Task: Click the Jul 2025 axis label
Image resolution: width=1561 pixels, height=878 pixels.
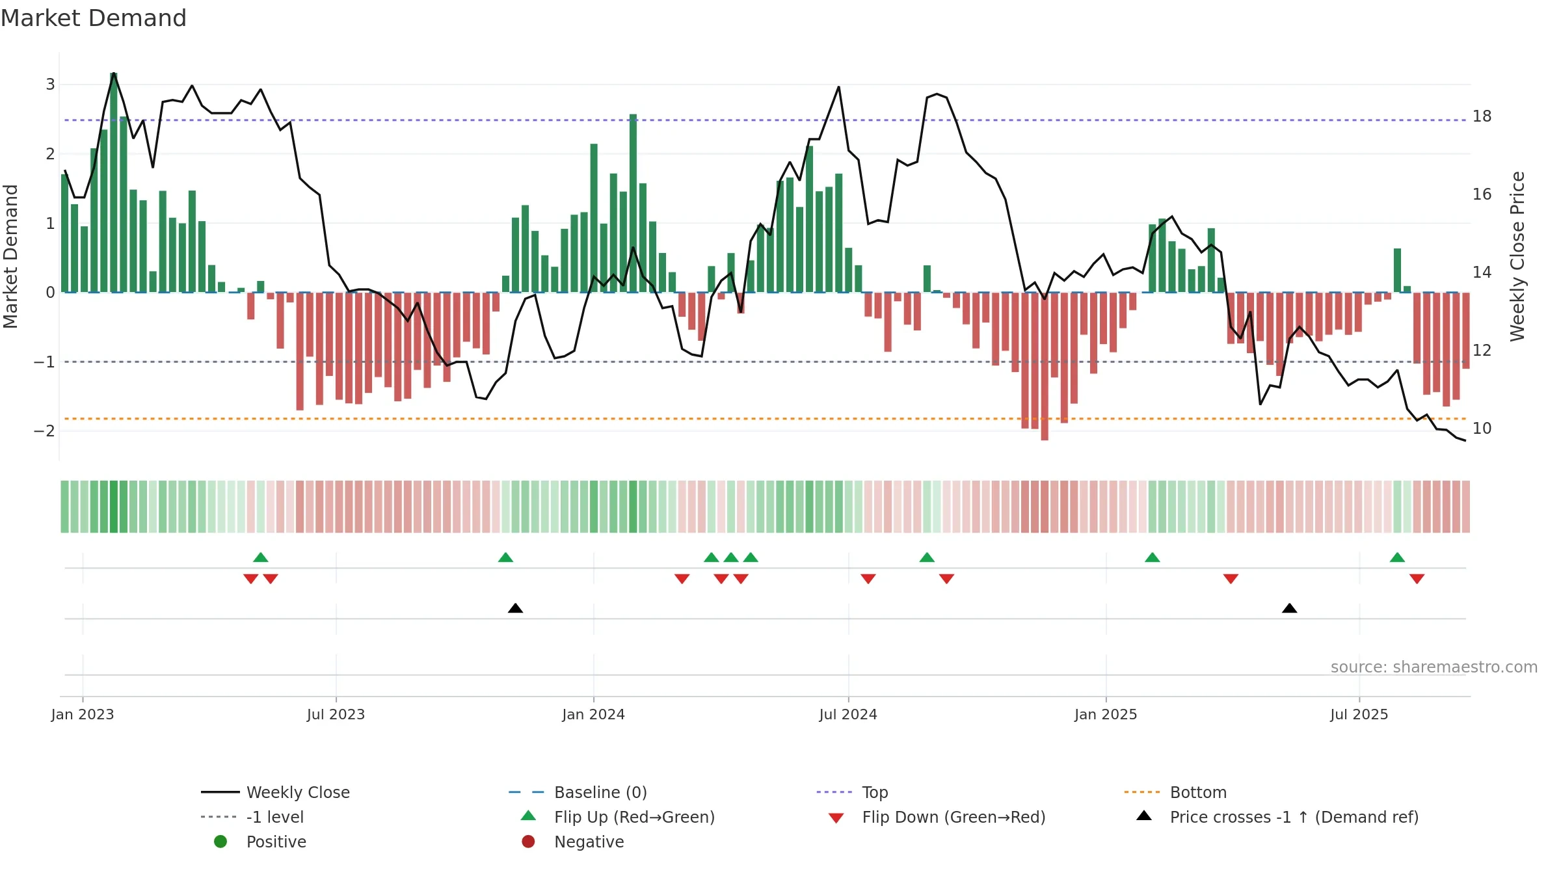Action: point(1359,715)
